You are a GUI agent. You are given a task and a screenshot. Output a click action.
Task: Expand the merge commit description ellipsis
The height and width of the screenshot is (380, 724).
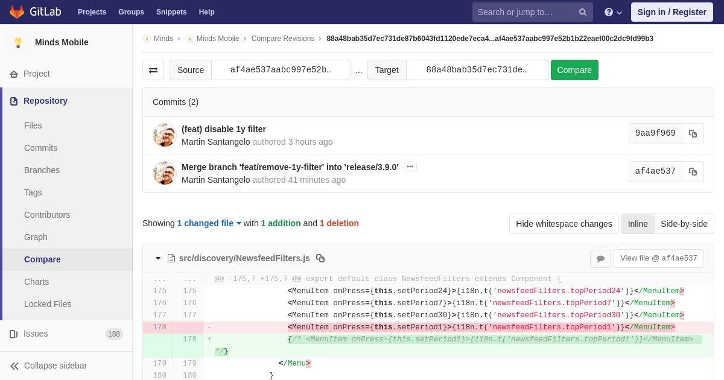(410, 166)
